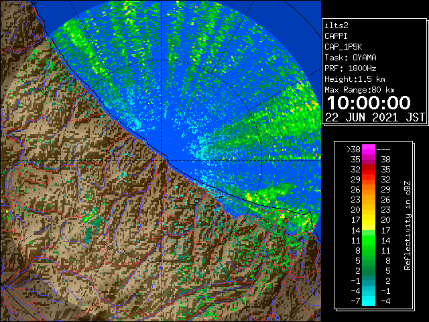Image resolution: width=429 pixels, height=322 pixels.
Task: Select the 'Task: OYAMA' line
Action: pyautogui.click(x=351, y=58)
